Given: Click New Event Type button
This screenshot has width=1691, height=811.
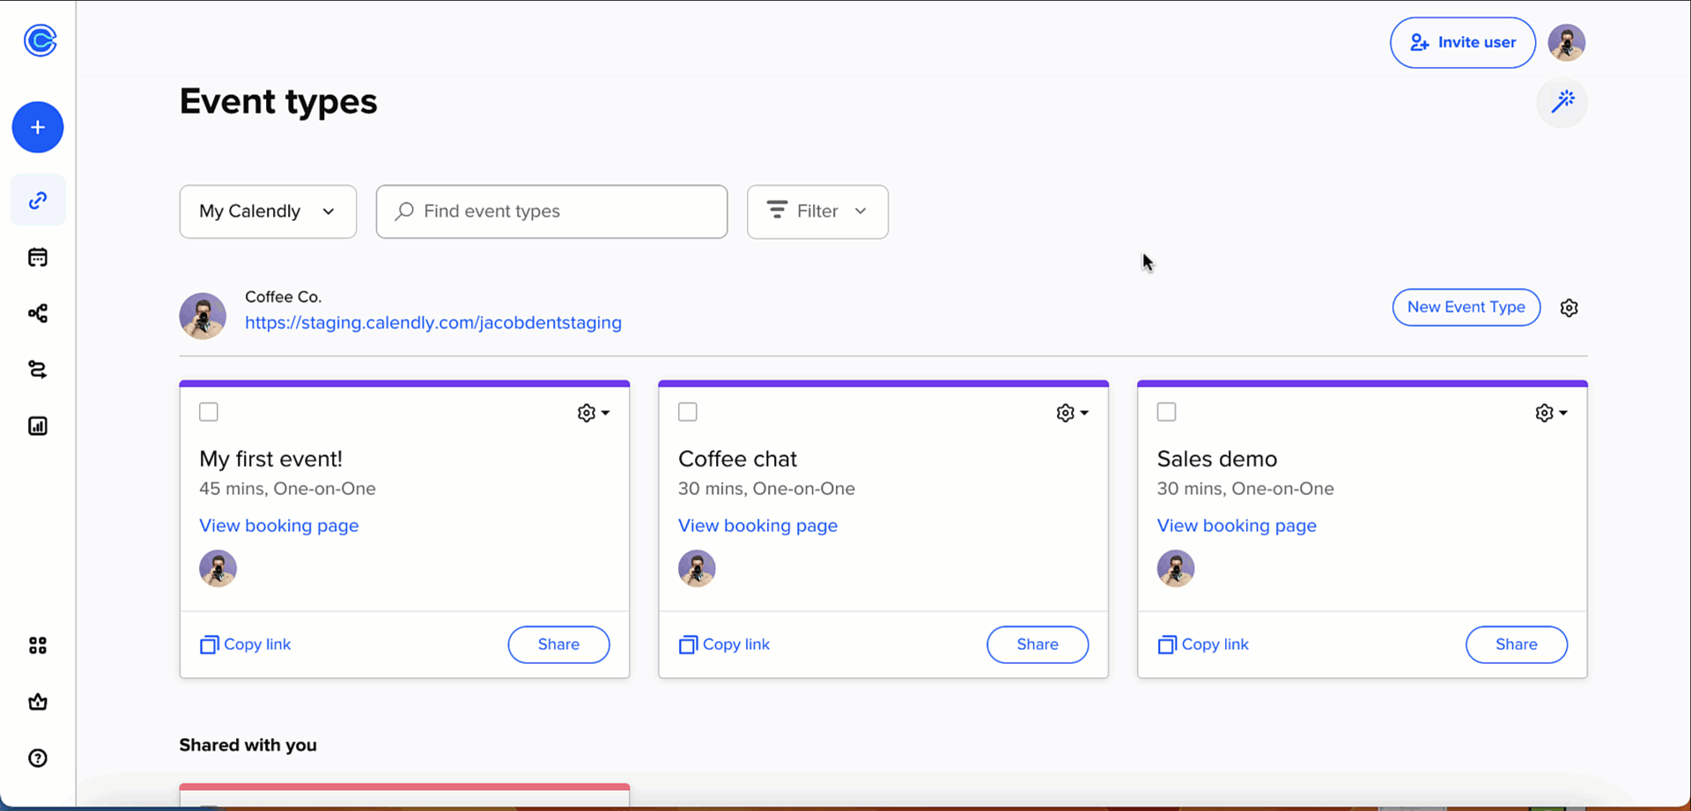Looking at the screenshot, I should pyautogui.click(x=1466, y=307).
